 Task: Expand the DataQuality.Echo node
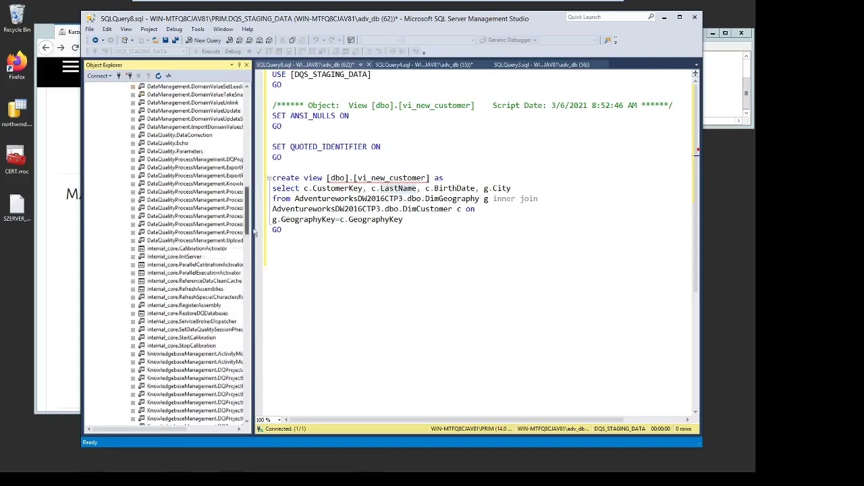click(x=133, y=143)
